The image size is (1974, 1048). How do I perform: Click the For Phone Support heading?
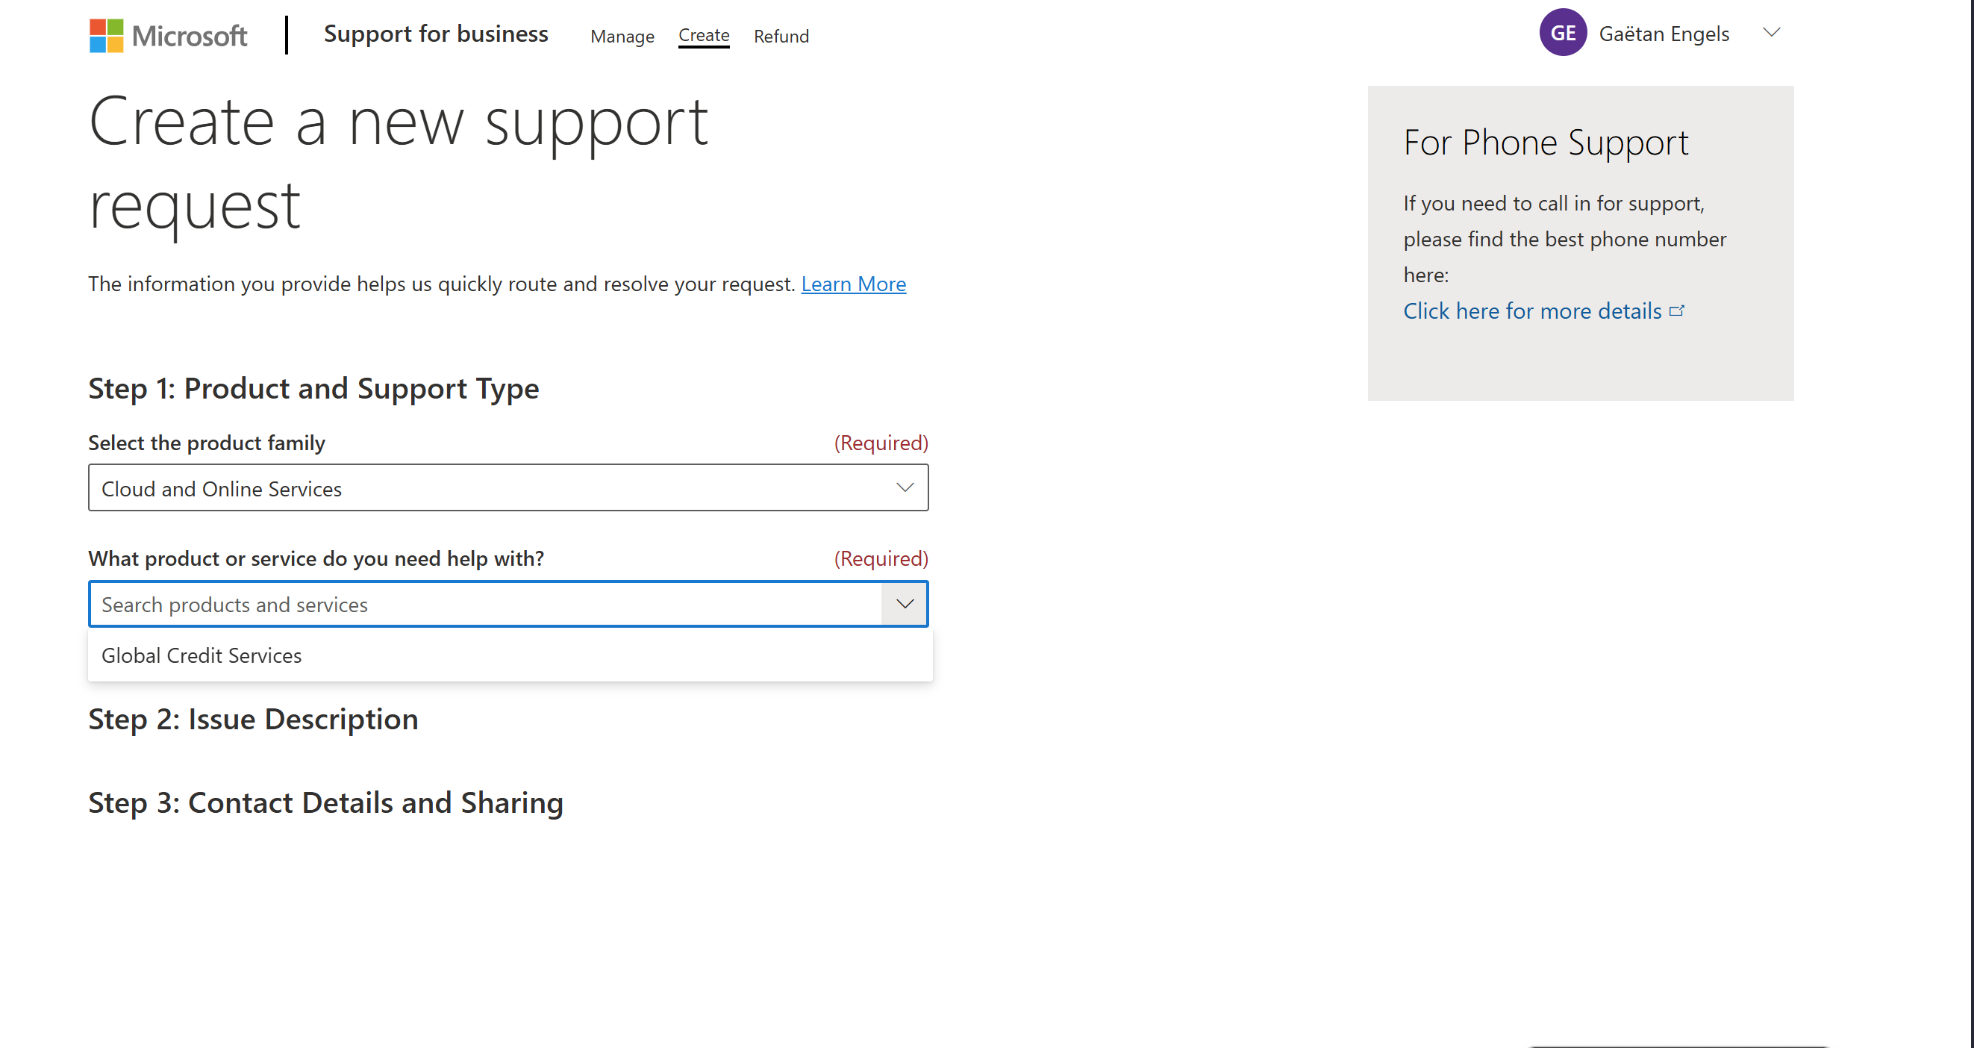tap(1546, 143)
